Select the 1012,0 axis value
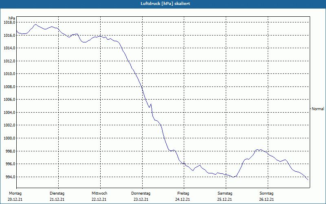Image resolution: width=326 pixels, height=204 pixels. (x=9, y=61)
